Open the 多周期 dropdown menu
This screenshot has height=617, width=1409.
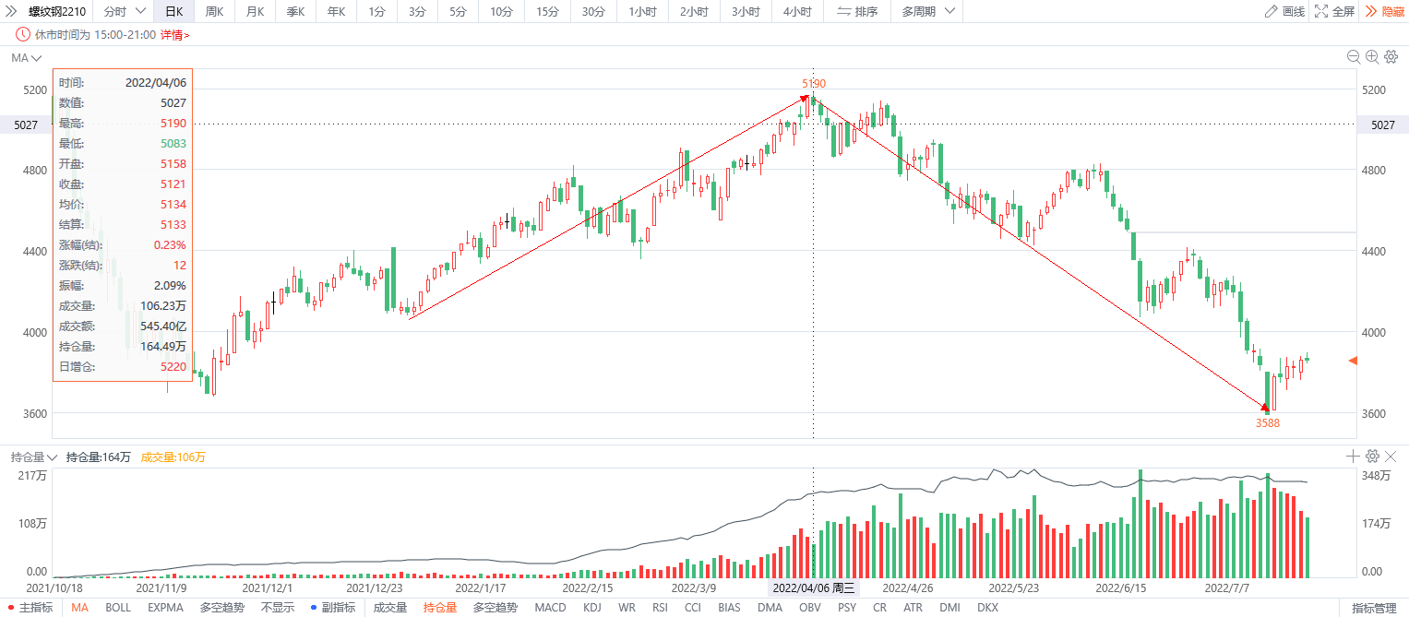click(x=927, y=11)
